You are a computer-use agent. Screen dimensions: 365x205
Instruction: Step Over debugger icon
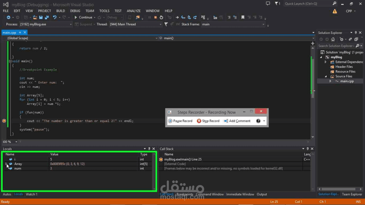189,17
